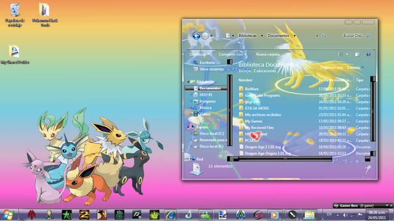The width and height of the screenshot is (394, 221).
Task: Sort by the Nombre column header
Action: [x=245, y=80]
